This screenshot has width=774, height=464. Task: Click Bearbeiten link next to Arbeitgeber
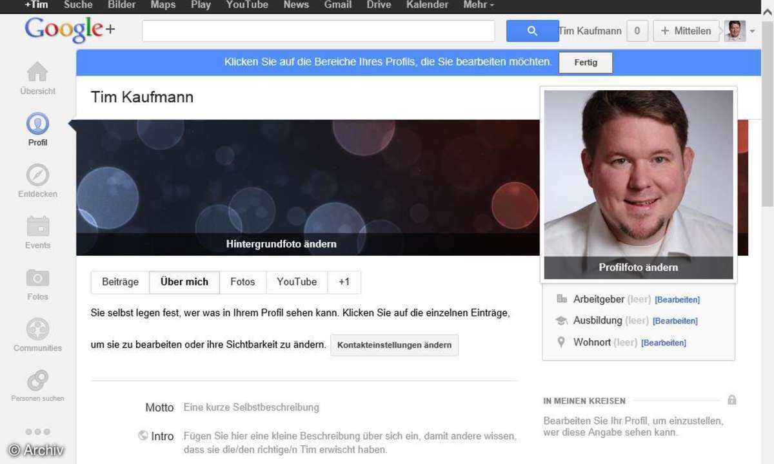[677, 300]
